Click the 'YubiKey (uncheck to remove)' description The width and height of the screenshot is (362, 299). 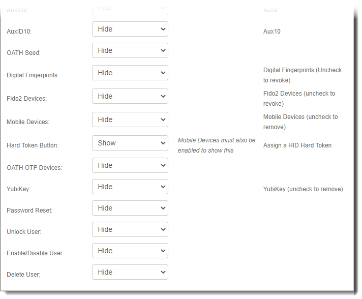303,189
